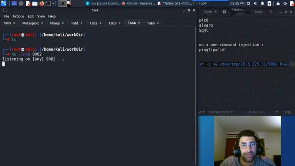
Task: Close the Tab3 tab
Action: pyautogui.click(x=119, y=23)
